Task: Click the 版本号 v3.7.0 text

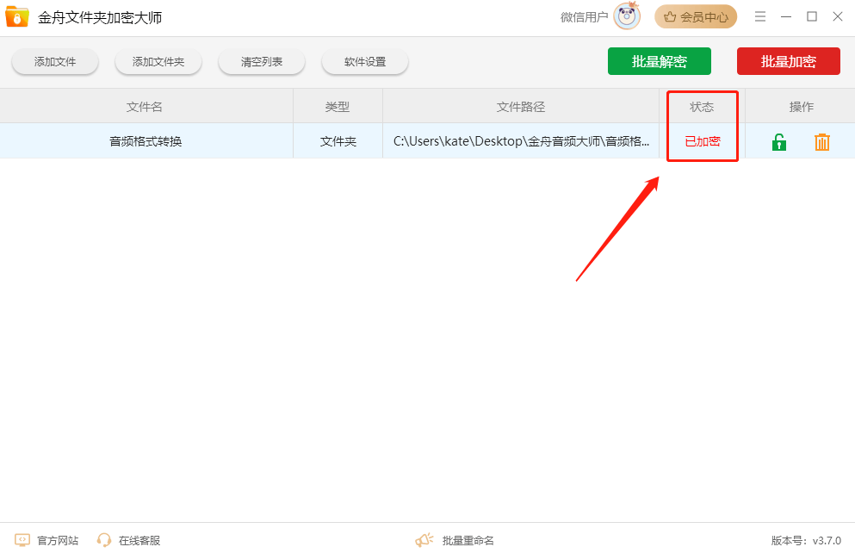Action: pos(806,540)
